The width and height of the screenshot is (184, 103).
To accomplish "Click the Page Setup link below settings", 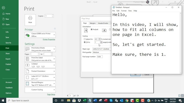I will [51, 94].
